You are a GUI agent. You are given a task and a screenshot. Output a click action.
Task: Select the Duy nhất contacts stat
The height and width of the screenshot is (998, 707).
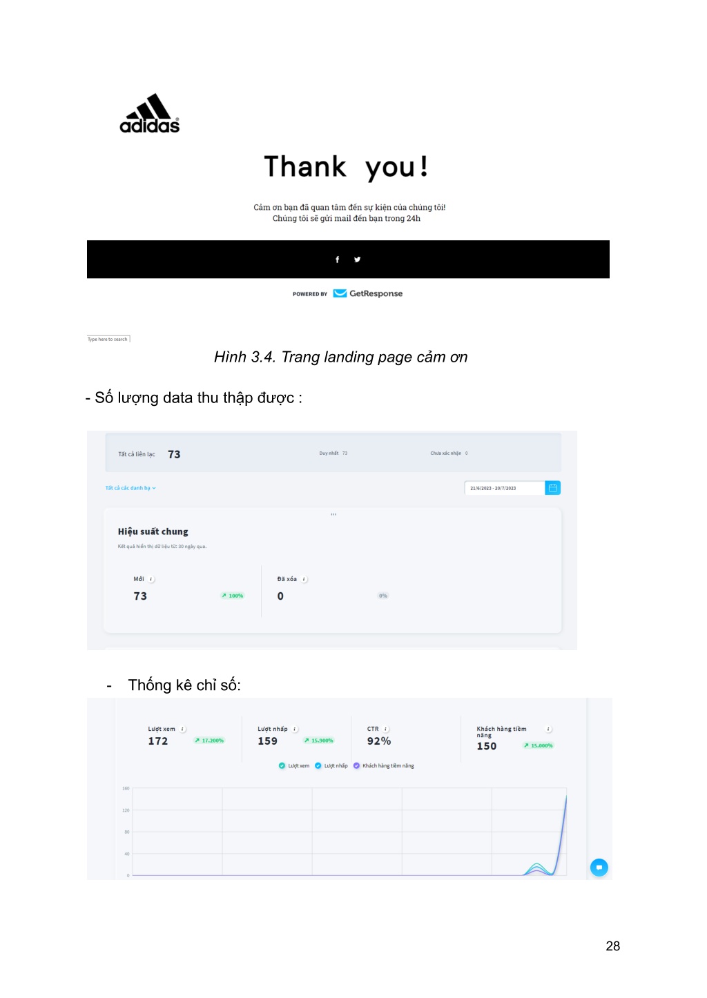(x=333, y=453)
